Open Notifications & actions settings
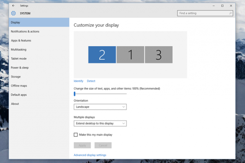This screenshot has width=245, height=163. [25, 31]
